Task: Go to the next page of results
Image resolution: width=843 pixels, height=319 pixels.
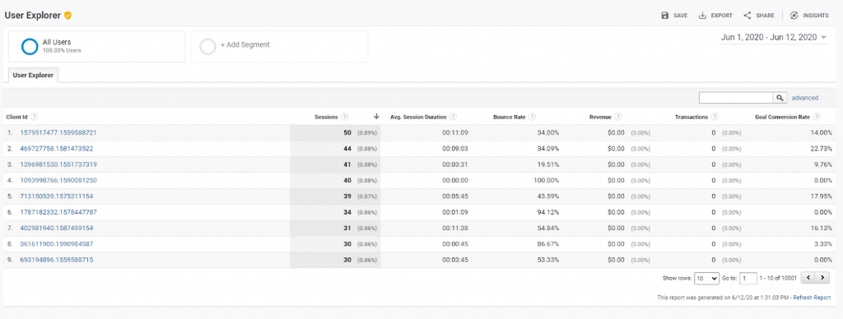Action: (x=822, y=278)
